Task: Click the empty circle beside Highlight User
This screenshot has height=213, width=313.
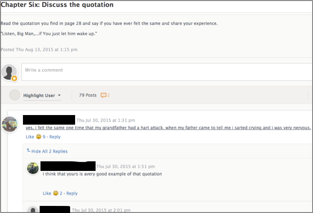Action: tap(15, 95)
